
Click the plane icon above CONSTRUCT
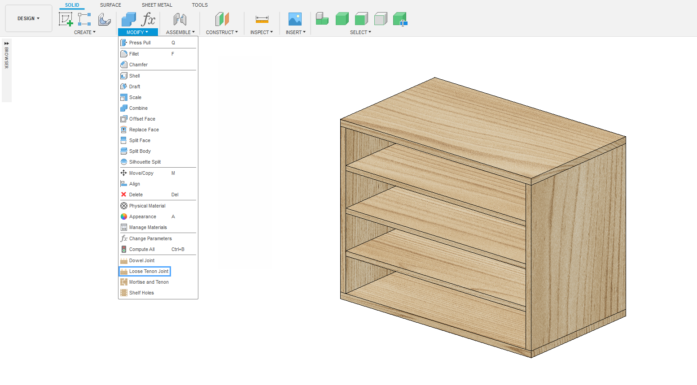coord(222,19)
